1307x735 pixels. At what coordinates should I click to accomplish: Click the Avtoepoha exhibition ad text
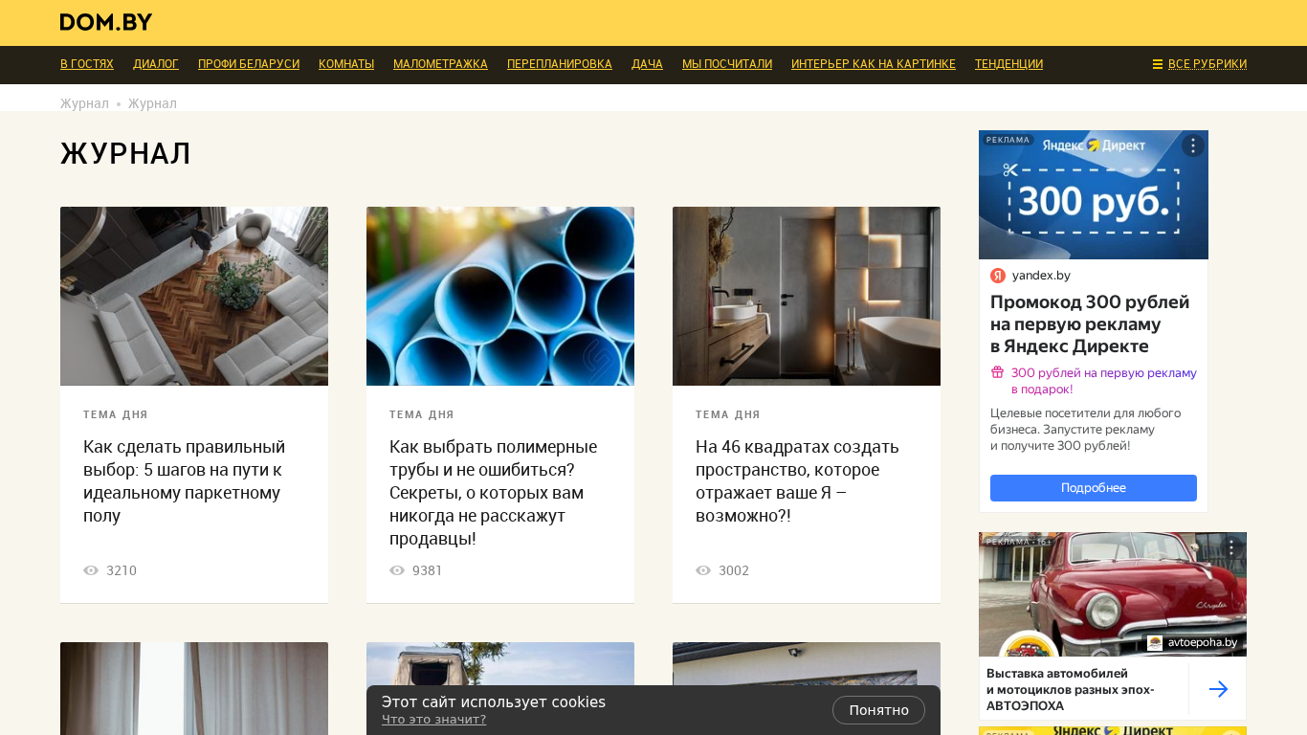1071,689
